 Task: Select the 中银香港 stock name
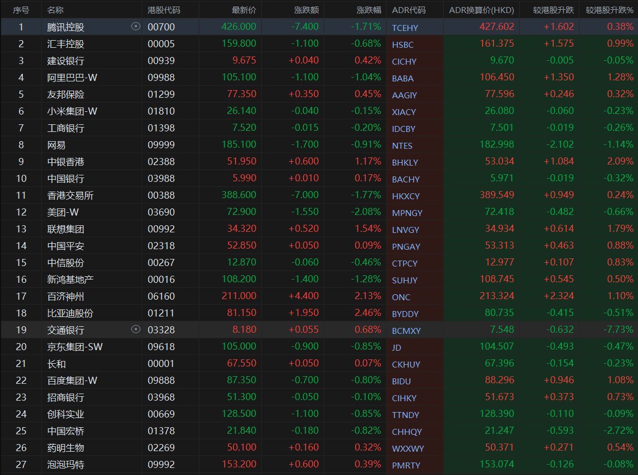tap(66, 162)
